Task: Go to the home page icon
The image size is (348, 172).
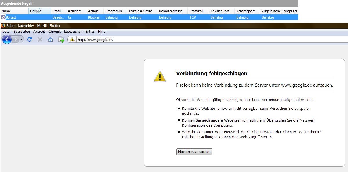Action: (51, 39)
